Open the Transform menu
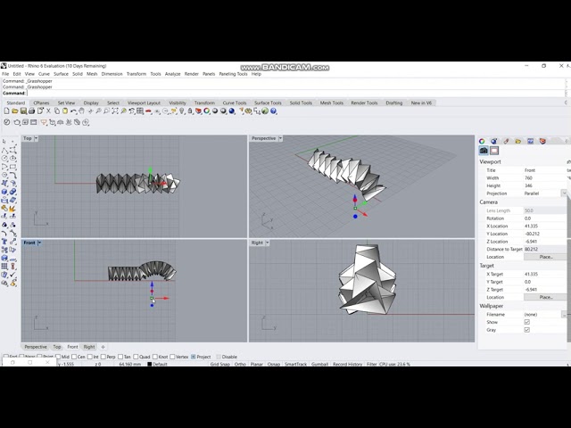This screenshot has height=428, width=571. (137, 74)
